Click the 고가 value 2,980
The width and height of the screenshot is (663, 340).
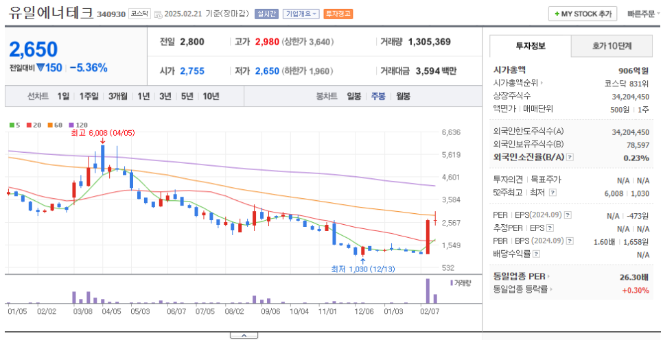click(266, 42)
